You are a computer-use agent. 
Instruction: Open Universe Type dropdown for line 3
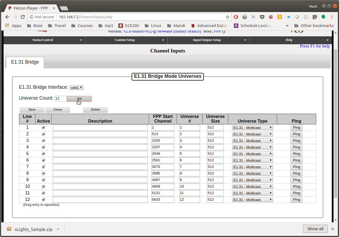tap(252, 141)
